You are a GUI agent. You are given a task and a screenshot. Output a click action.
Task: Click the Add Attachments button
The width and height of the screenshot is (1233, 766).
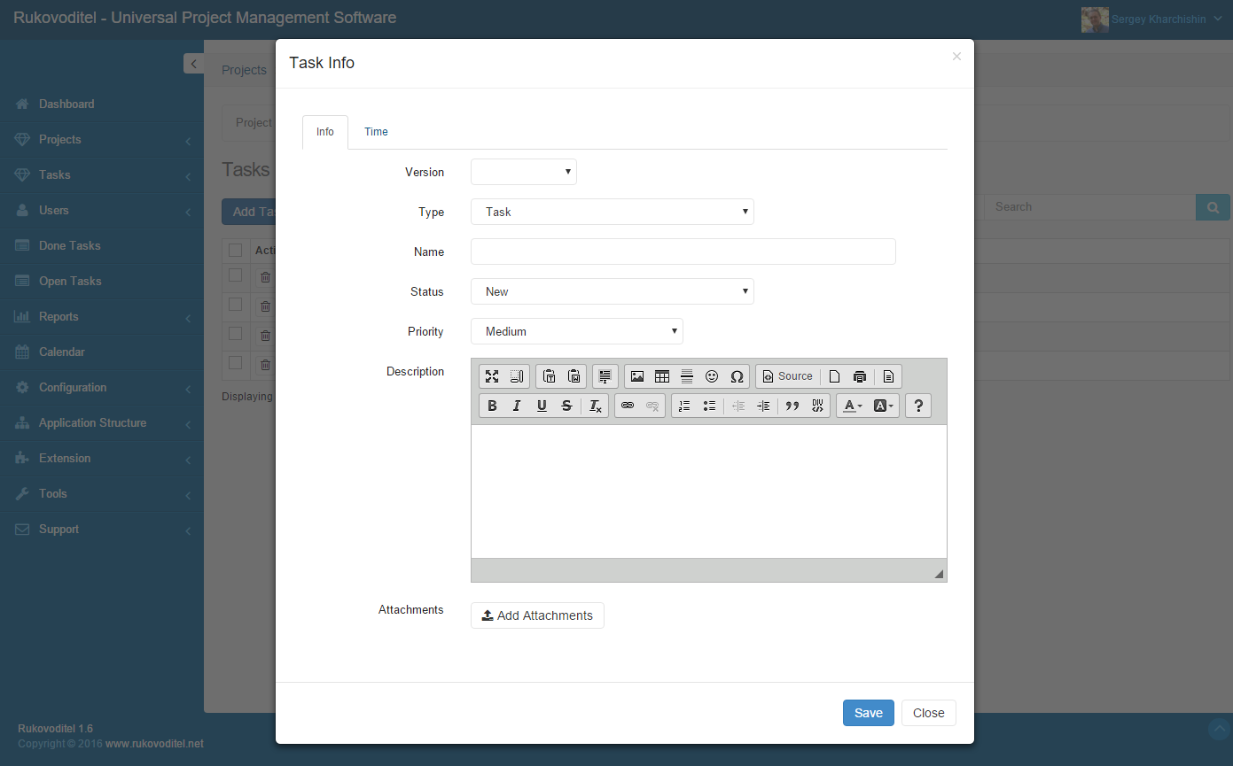click(x=537, y=615)
